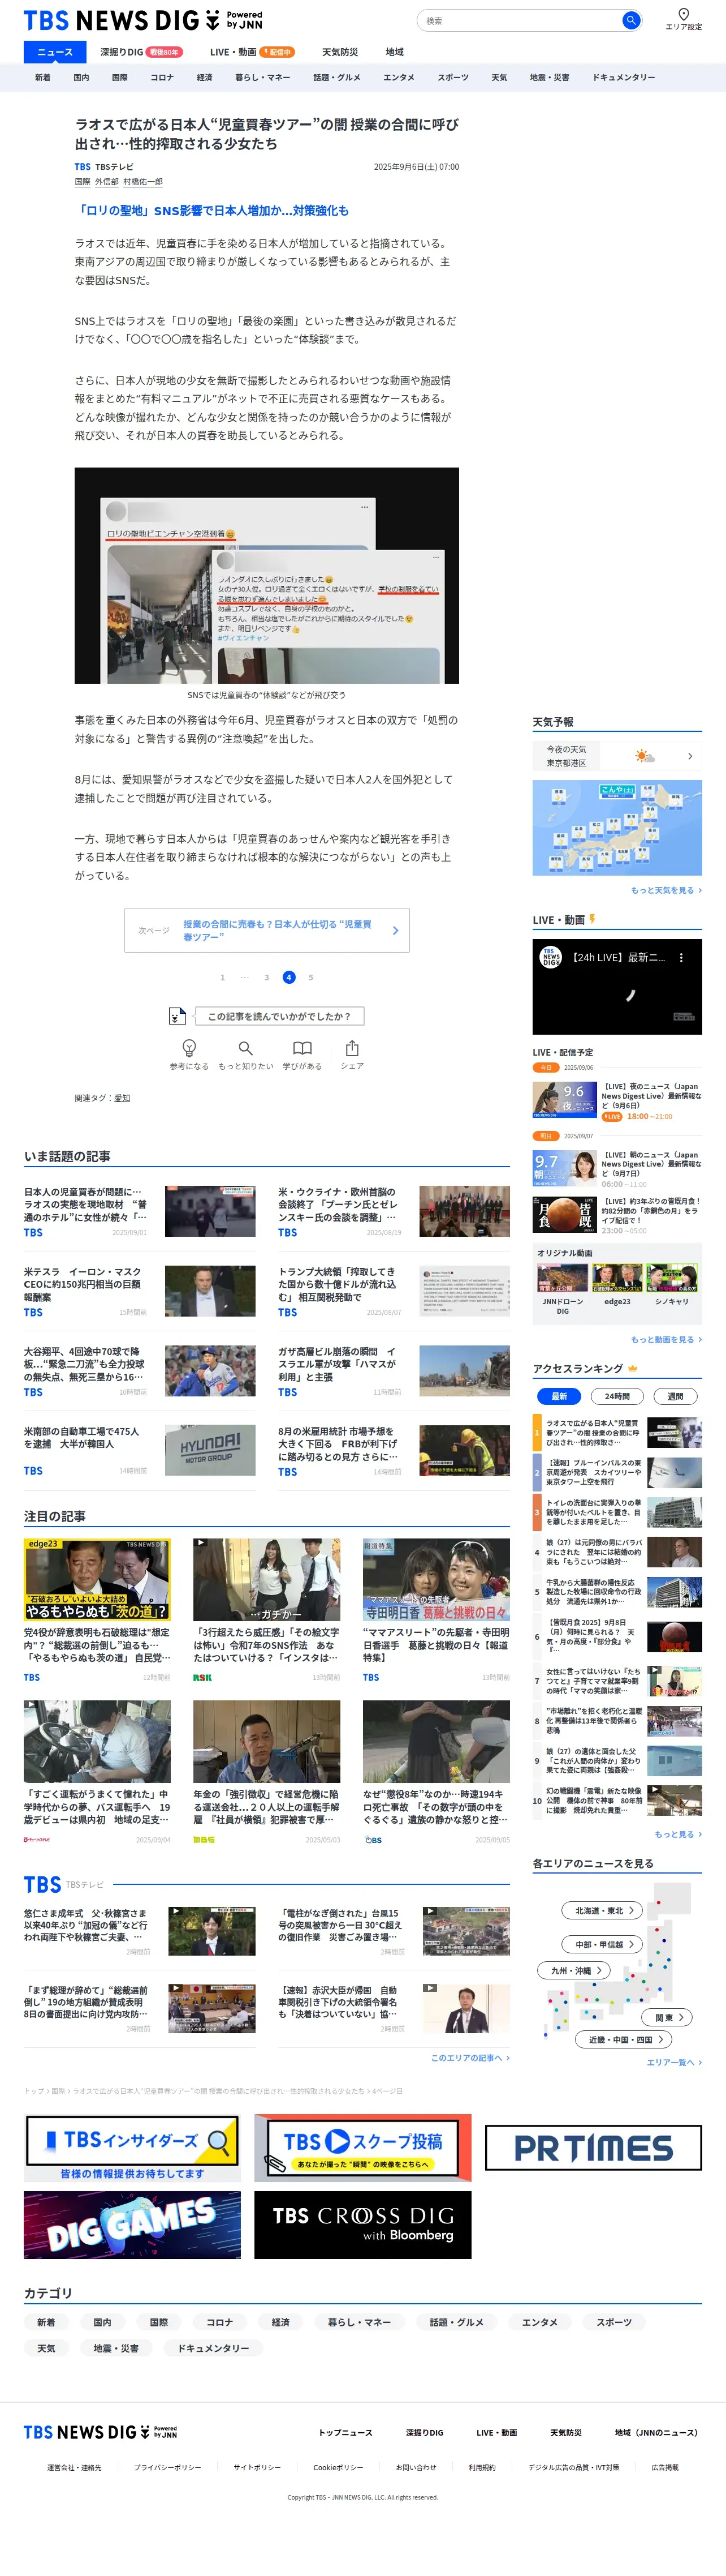Screen dimensions: 726x2576
Task: Open the weather map of Japan
Action: 617,827
